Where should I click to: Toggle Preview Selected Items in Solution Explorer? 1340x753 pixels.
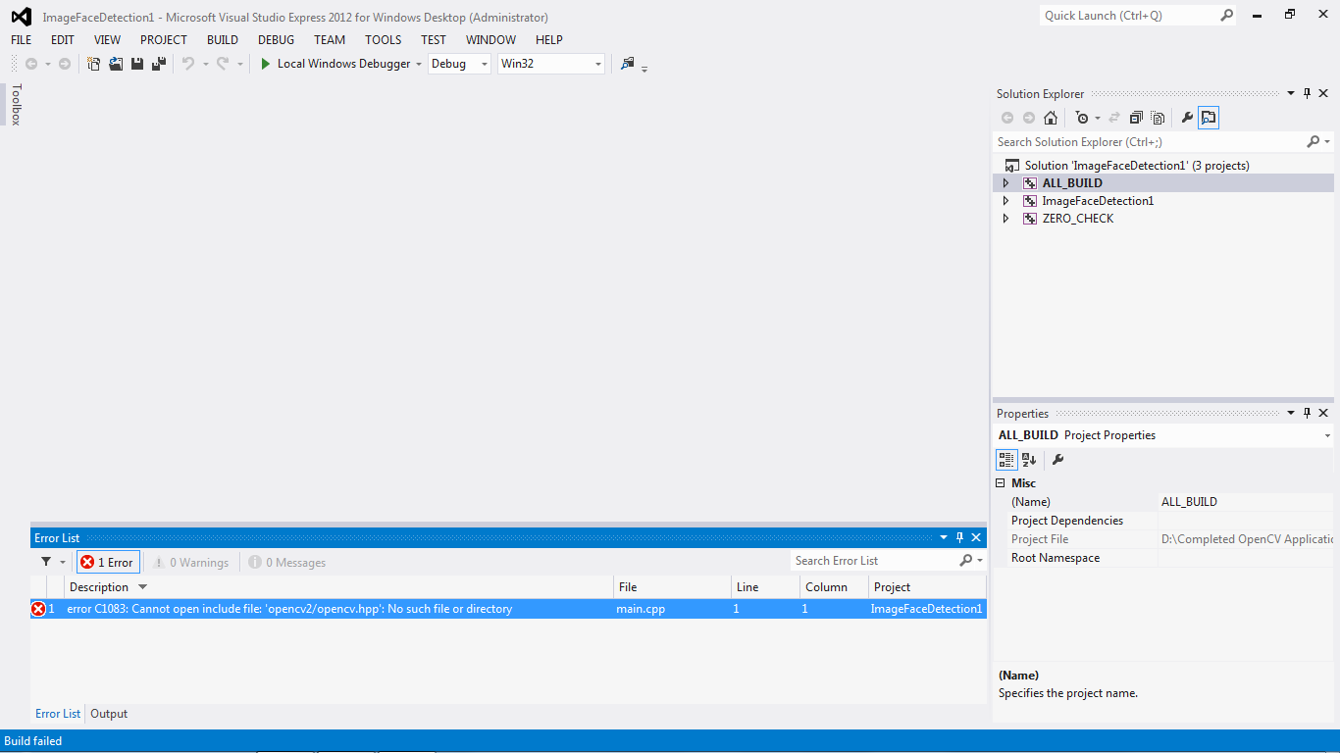coord(1209,118)
